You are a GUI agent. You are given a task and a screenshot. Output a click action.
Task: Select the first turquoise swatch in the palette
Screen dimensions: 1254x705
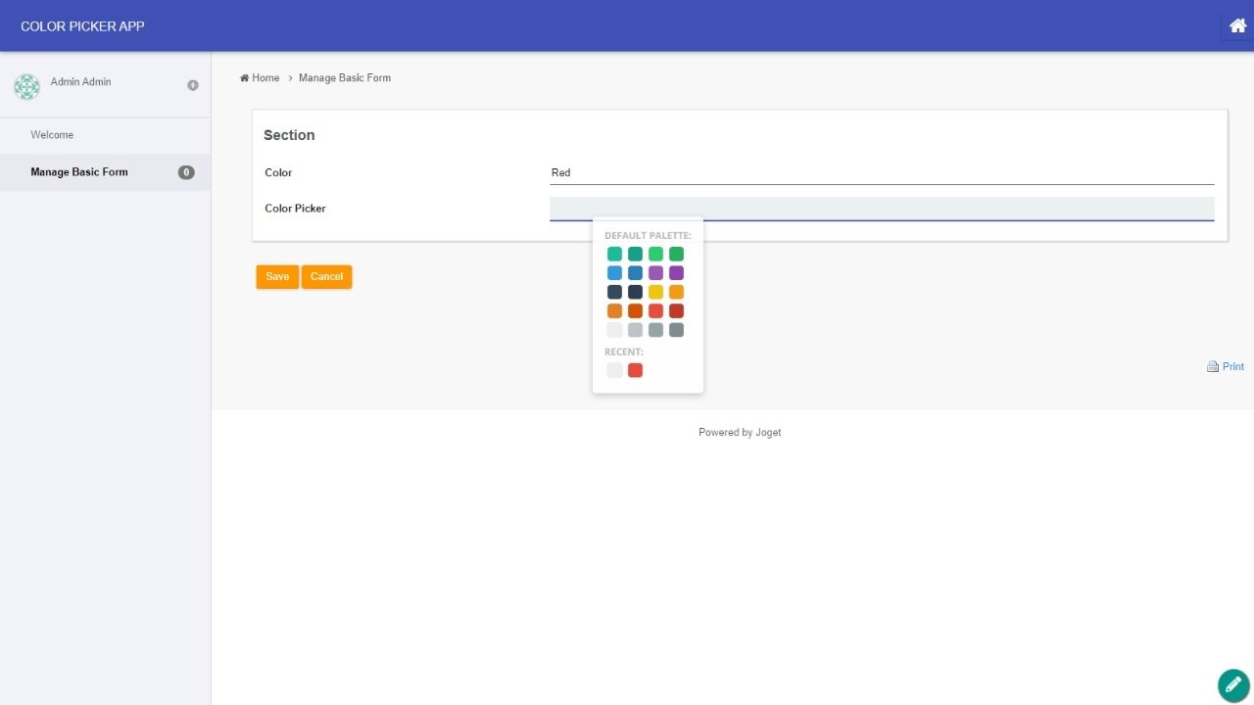click(x=614, y=254)
